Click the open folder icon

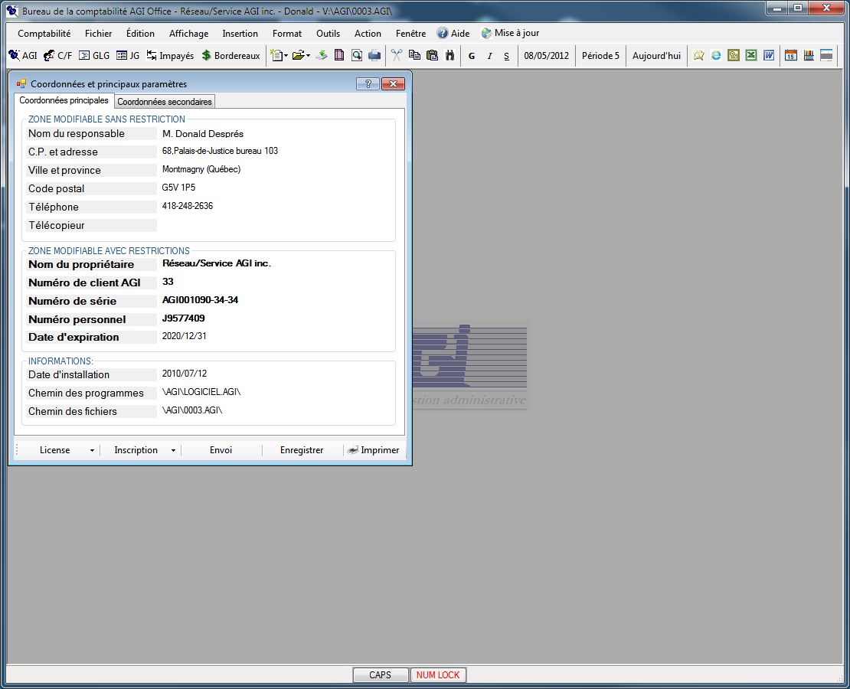[x=298, y=55]
